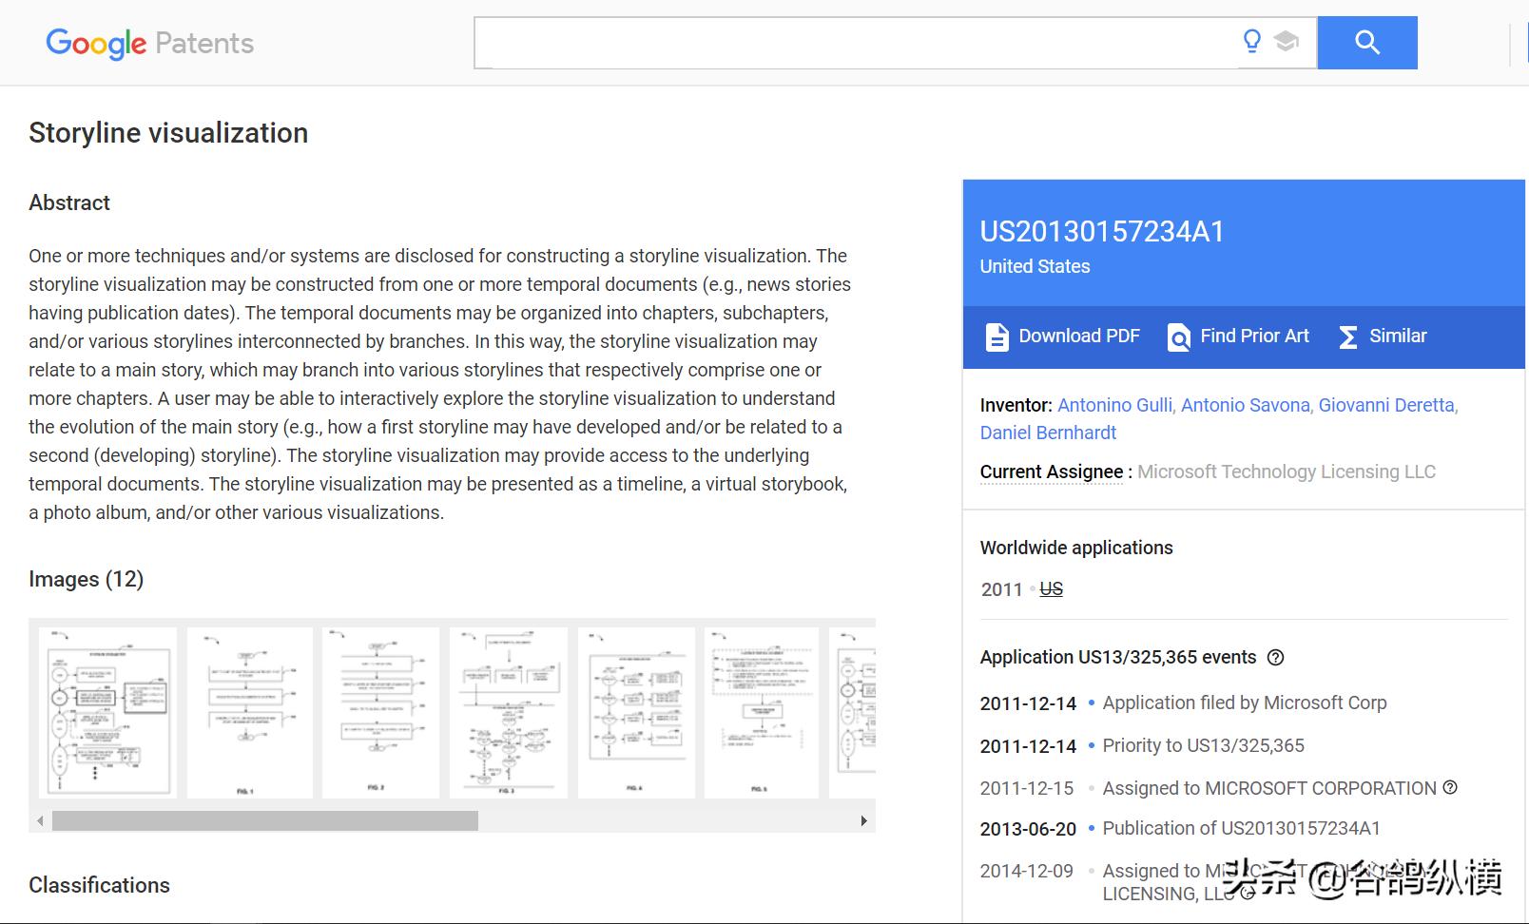Viewport: 1529px width, 924px height.
Task: Click the Current Assignee label
Action: point(1052,472)
